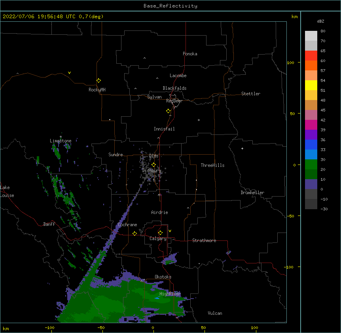Image resolution: width=341 pixels, height=333 pixels.
Task: Click the yellow V marker east of Calgary
Action: point(170,231)
